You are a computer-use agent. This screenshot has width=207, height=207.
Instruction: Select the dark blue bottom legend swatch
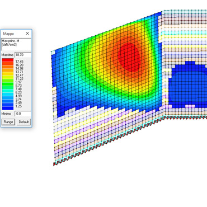[8, 108]
